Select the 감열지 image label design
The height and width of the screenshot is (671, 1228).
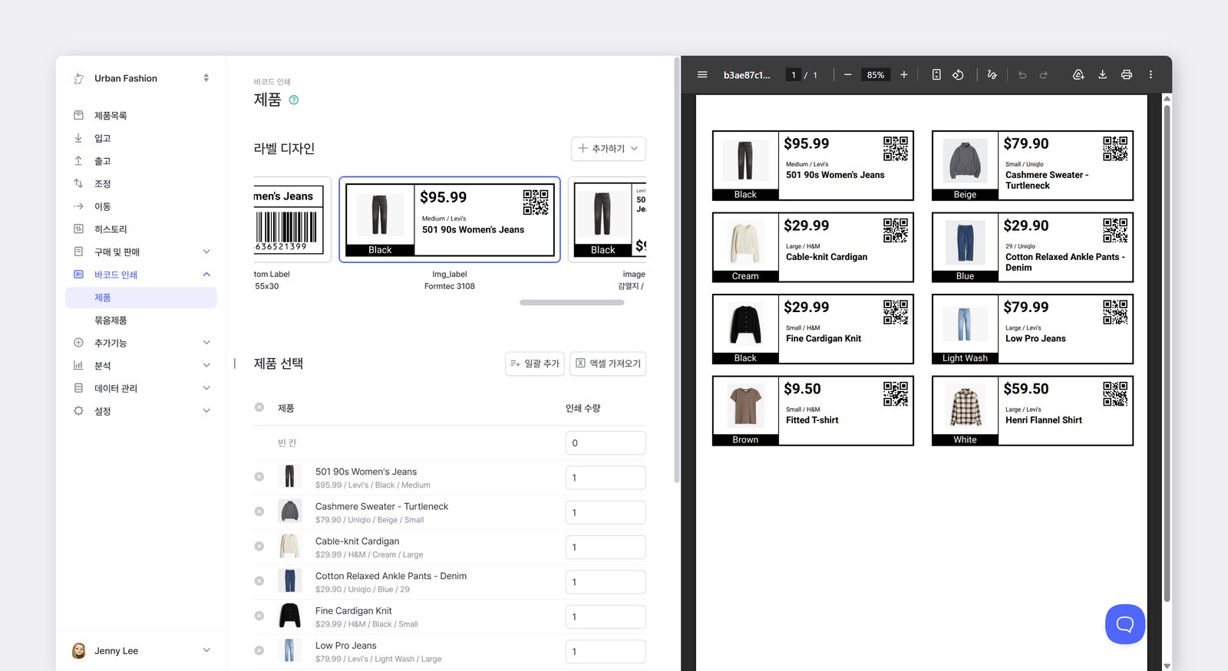point(608,220)
